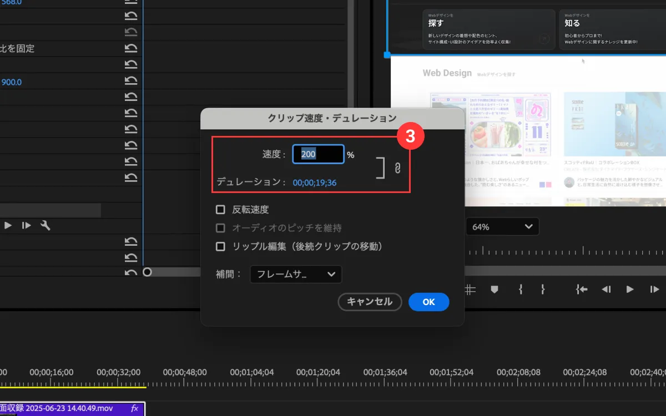This screenshot has height=416, width=666.
Task: Click the grid icon left of the marker button
Action: pyautogui.click(x=470, y=289)
